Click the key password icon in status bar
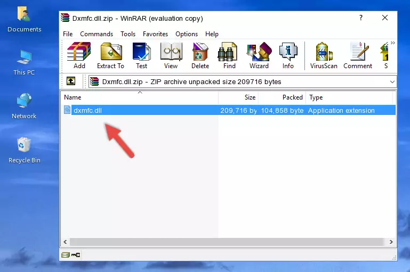 click(x=76, y=255)
